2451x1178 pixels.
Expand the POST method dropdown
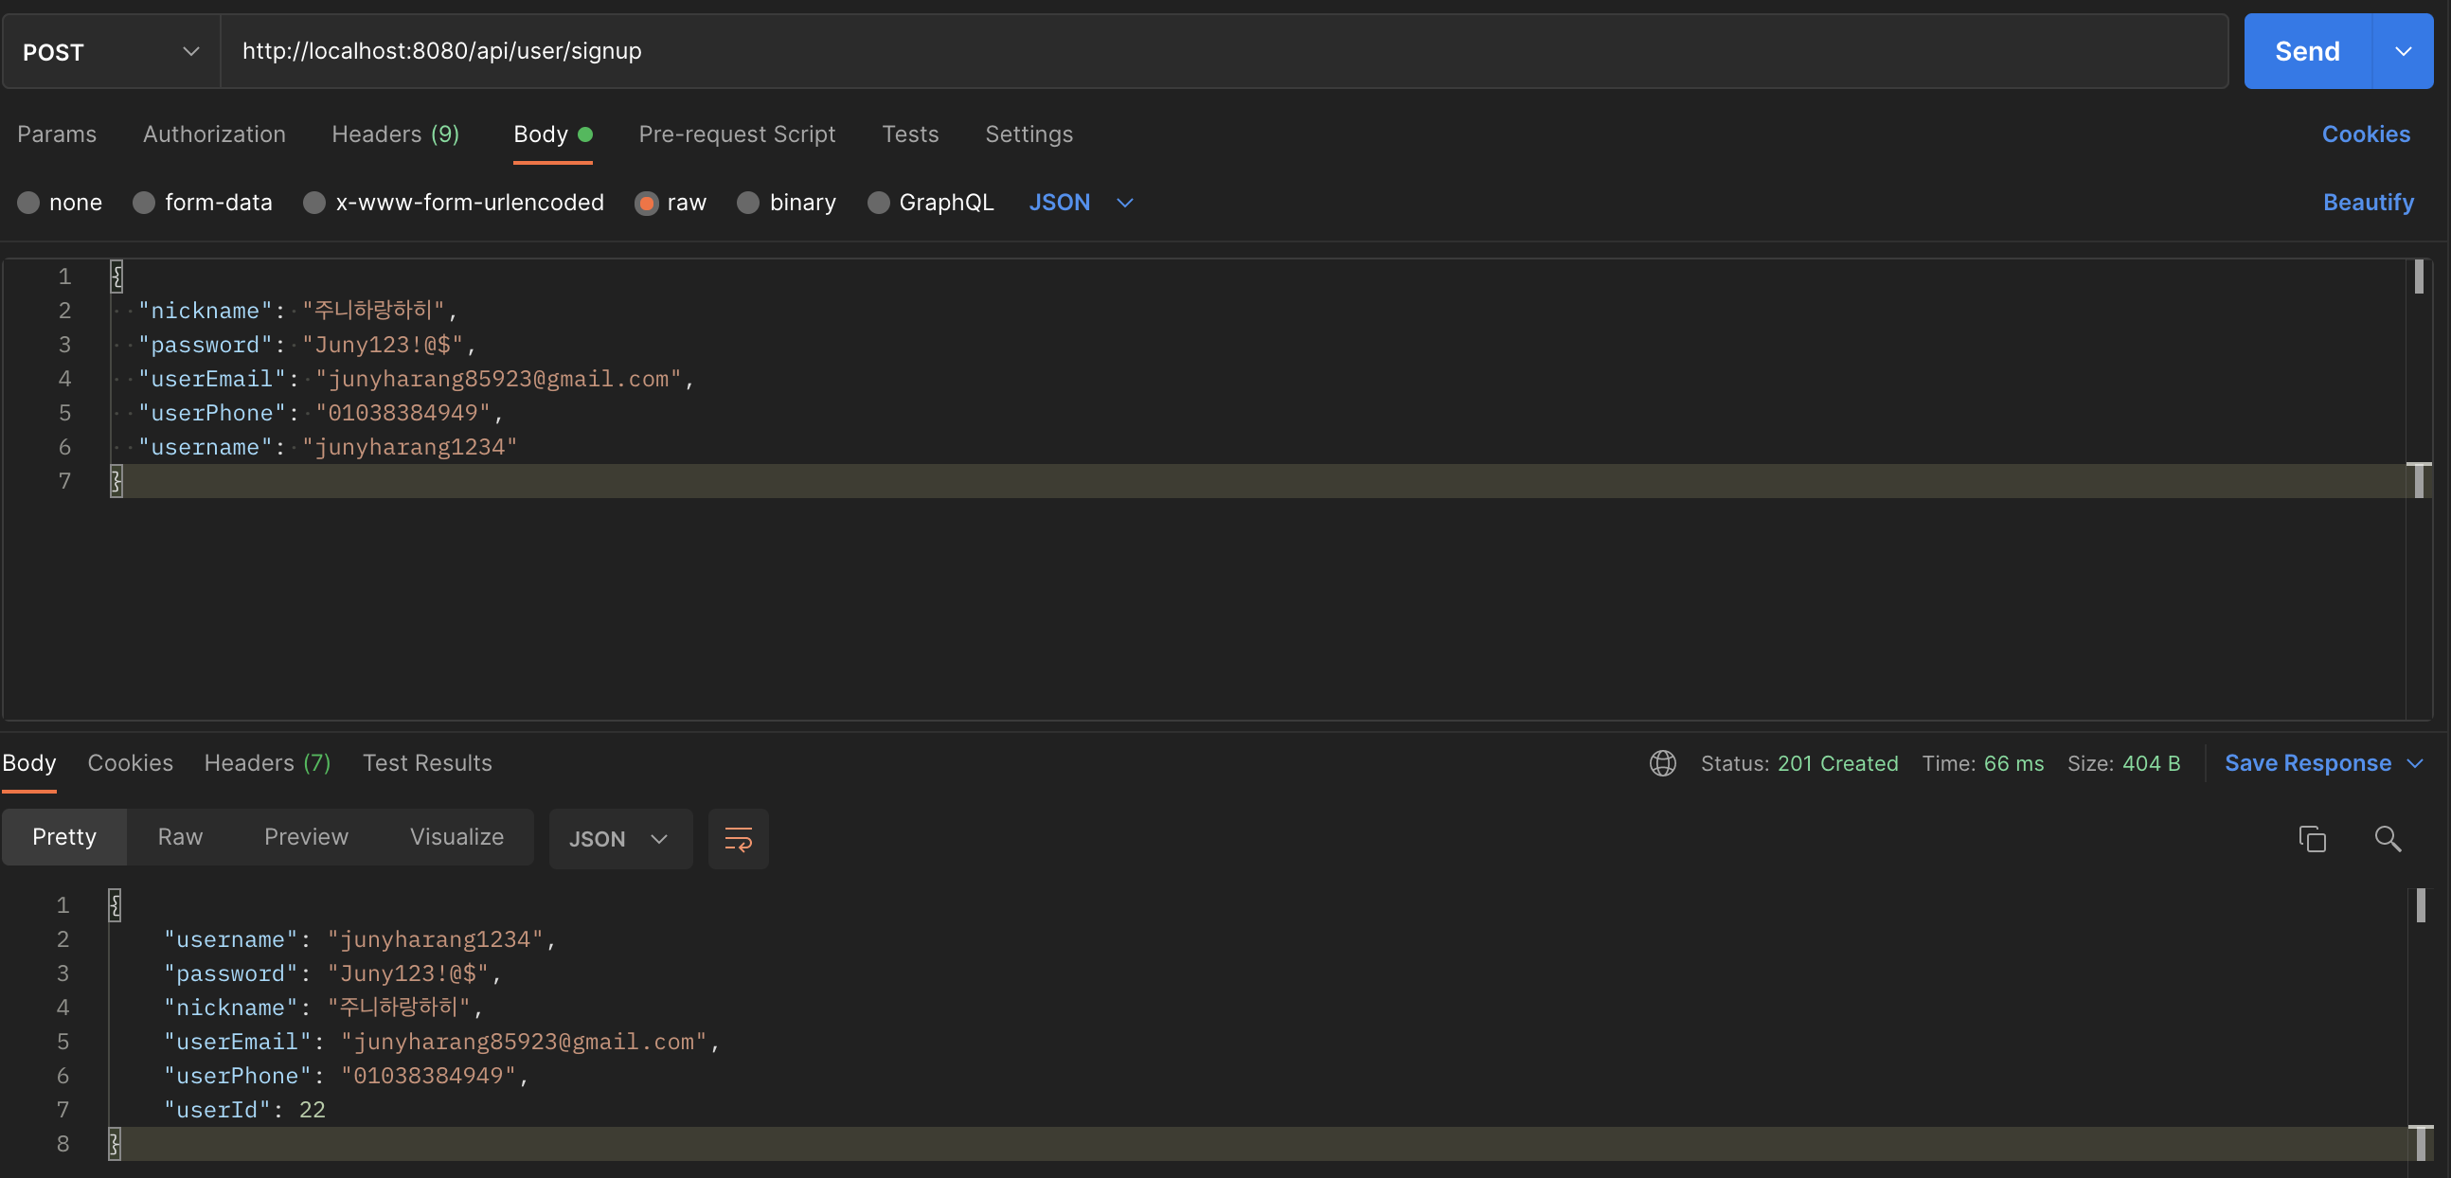click(x=112, y=51)
